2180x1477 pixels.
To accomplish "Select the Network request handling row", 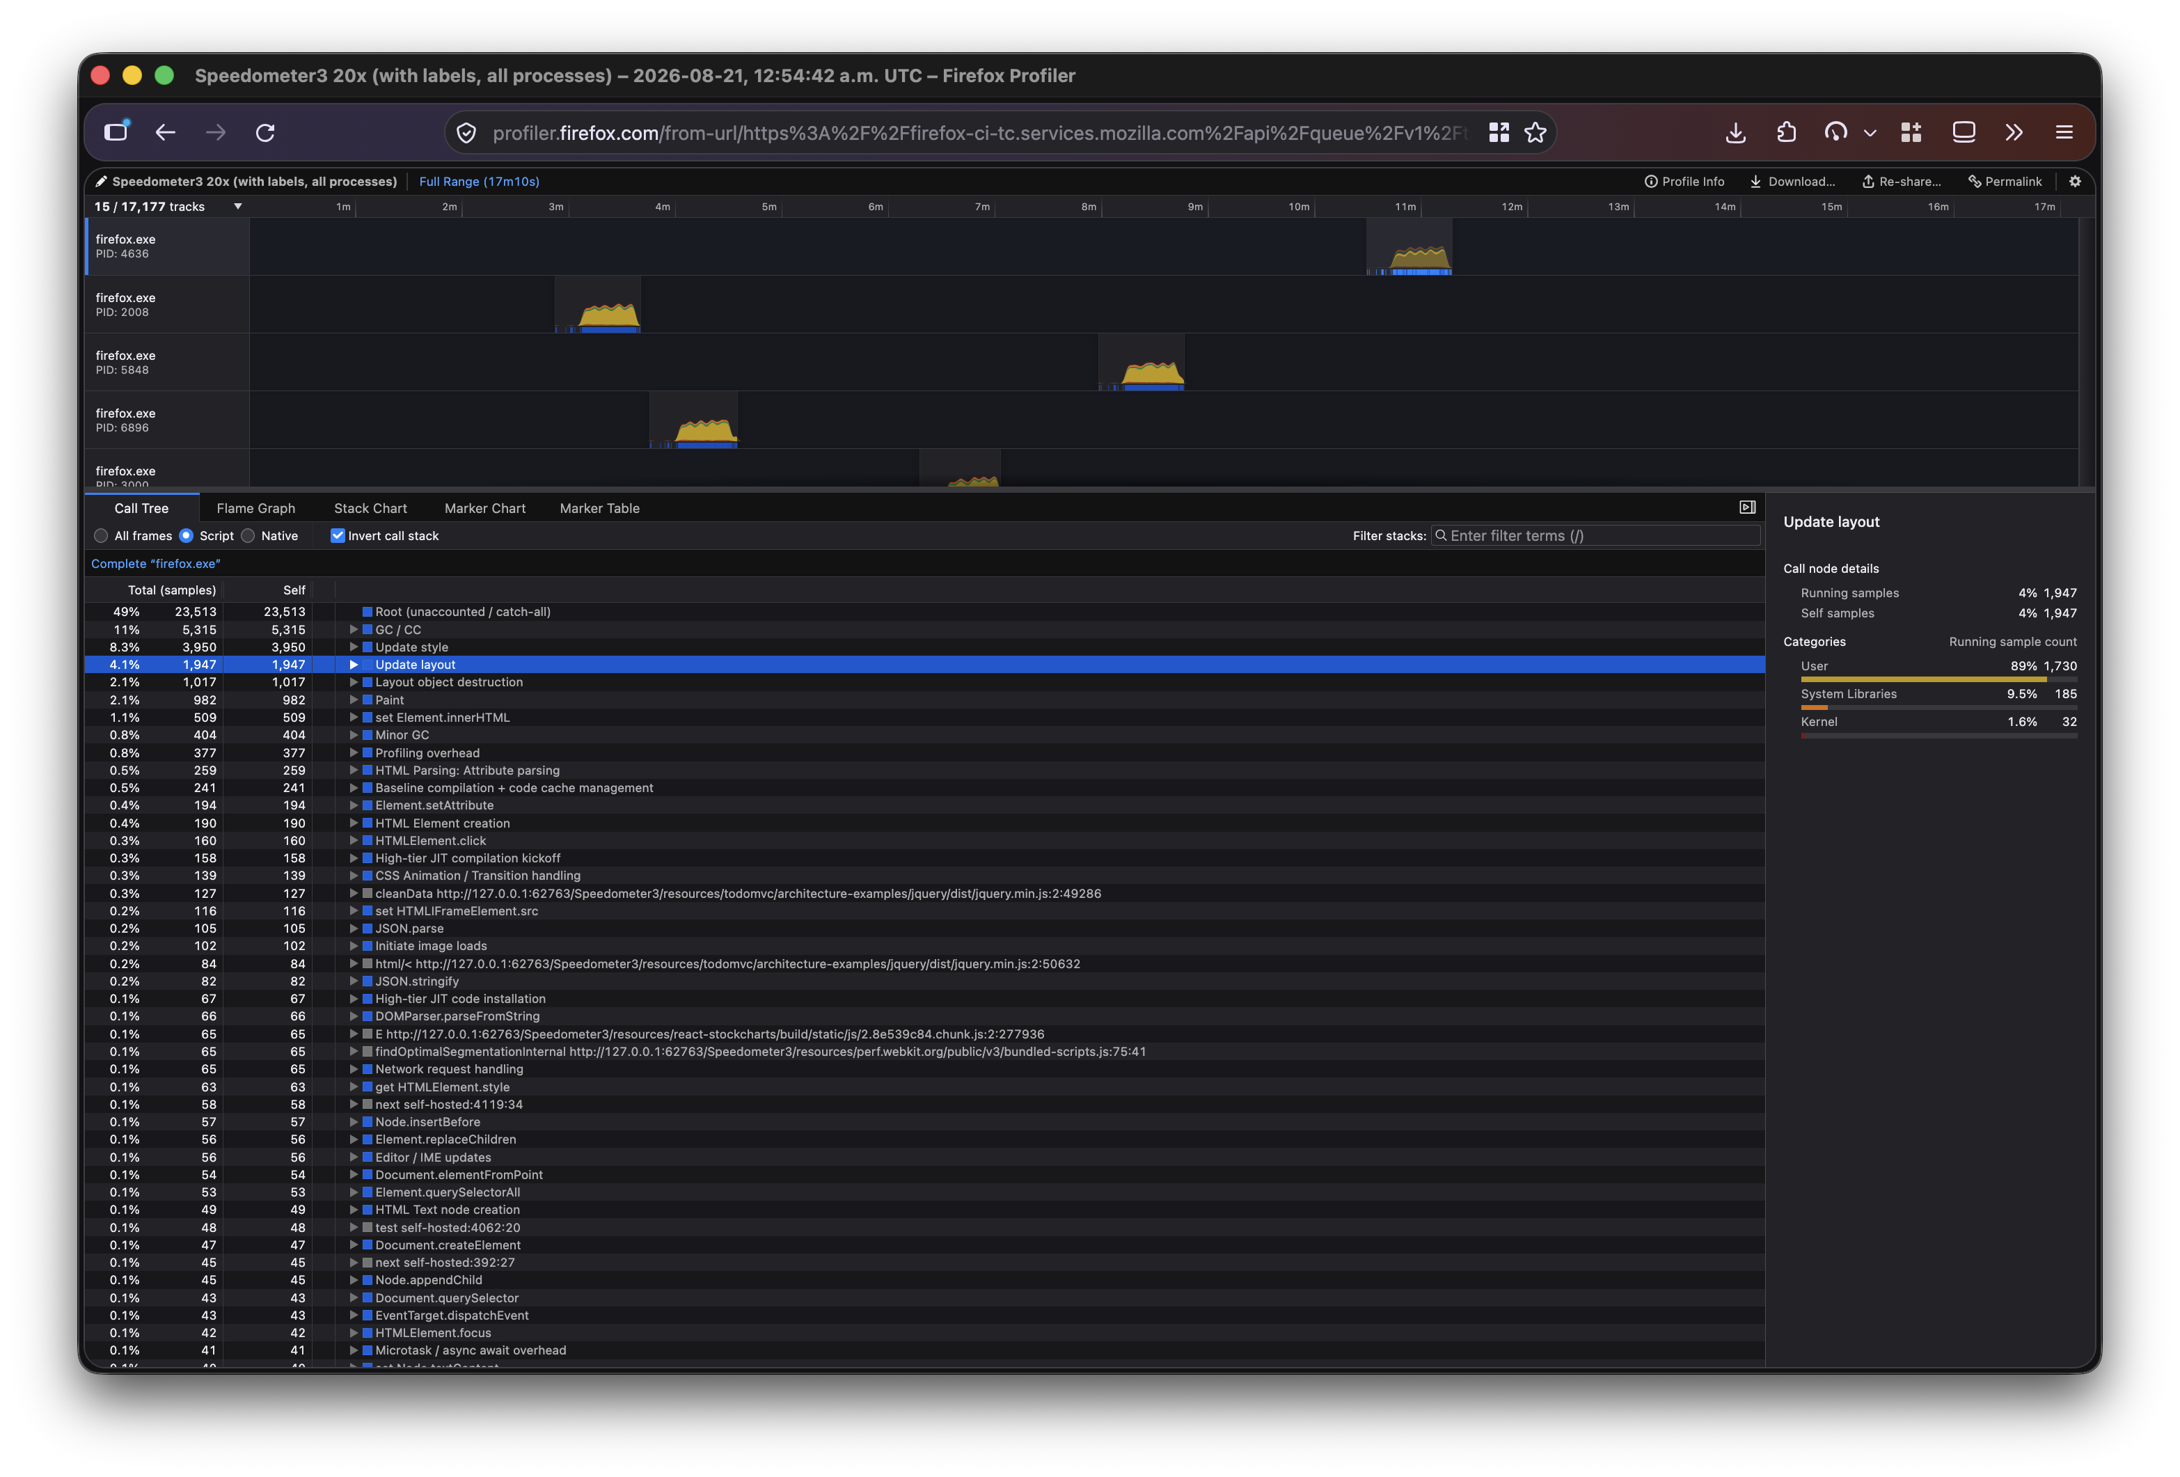I will click(x=924, y=1069).
